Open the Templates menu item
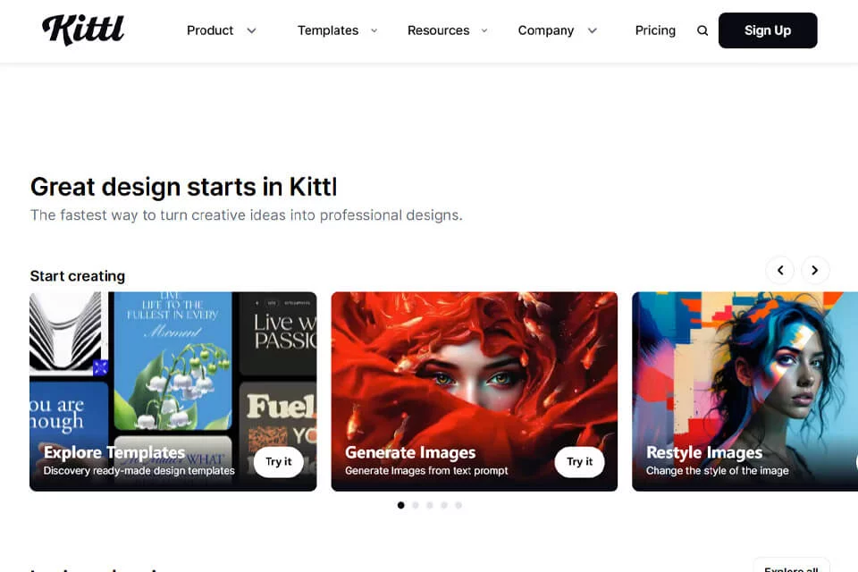This screenshot has width=858, height=572. 328,30
